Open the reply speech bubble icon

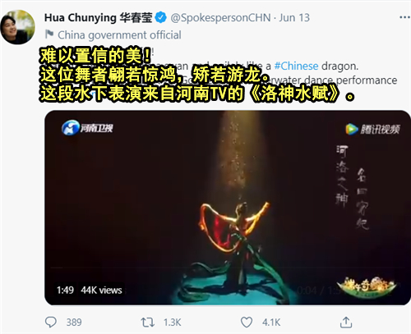(x=51, y=322)
